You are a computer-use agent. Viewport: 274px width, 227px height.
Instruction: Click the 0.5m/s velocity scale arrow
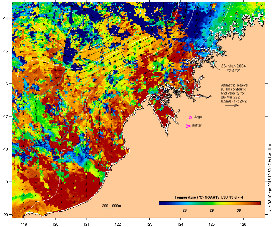(x=232, y=105)
